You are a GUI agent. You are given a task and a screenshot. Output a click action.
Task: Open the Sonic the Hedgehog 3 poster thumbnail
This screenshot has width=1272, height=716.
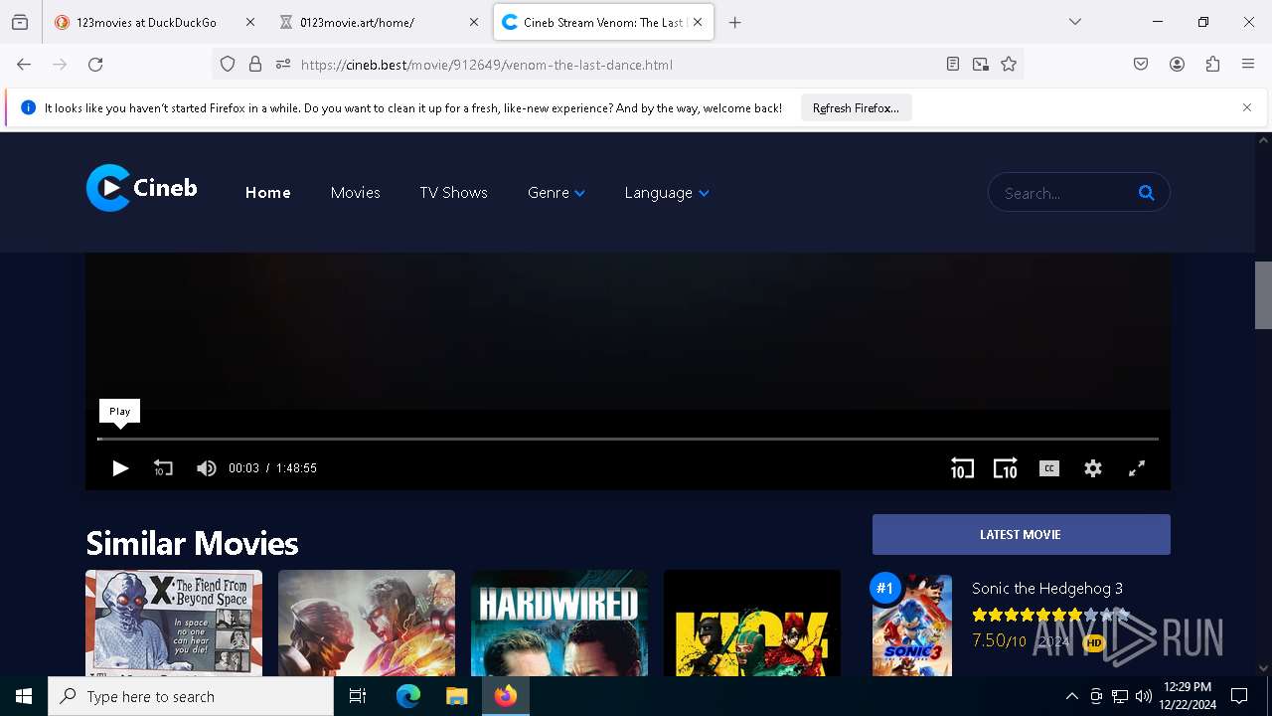pyautogui.click(x=912, y=625)
